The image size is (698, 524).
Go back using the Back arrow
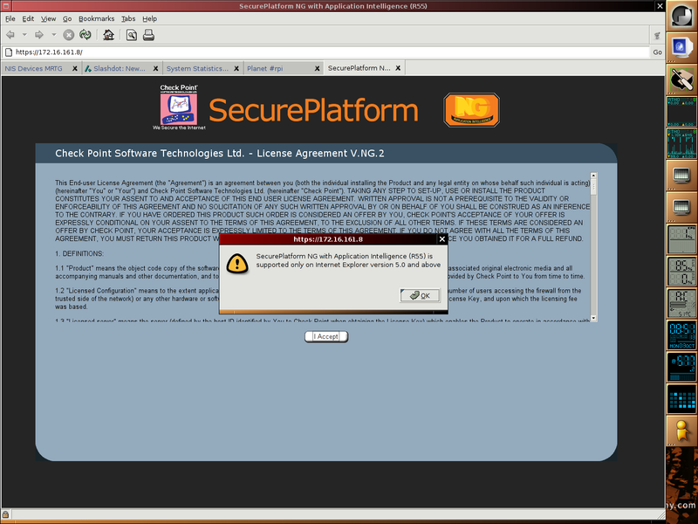pos(10,35)
